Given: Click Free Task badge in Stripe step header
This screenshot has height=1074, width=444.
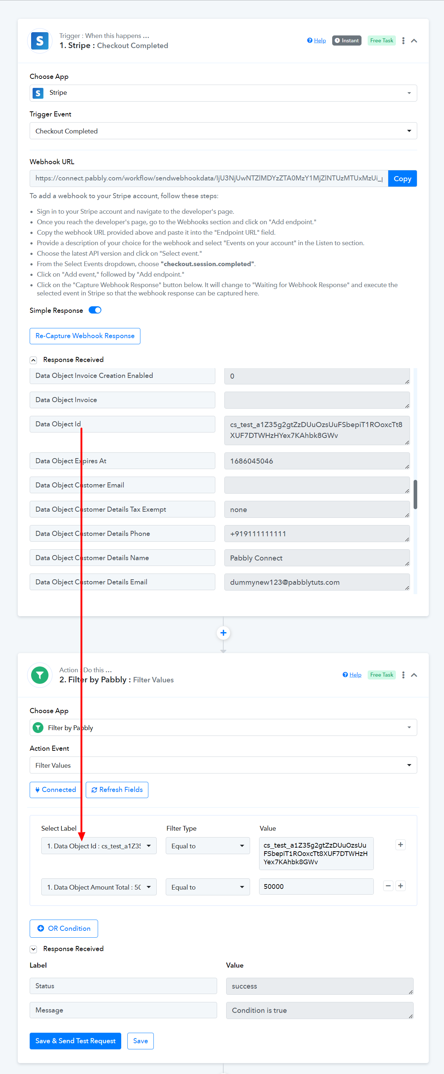Looking at the screenshot, I should click(x=381, y=41).
